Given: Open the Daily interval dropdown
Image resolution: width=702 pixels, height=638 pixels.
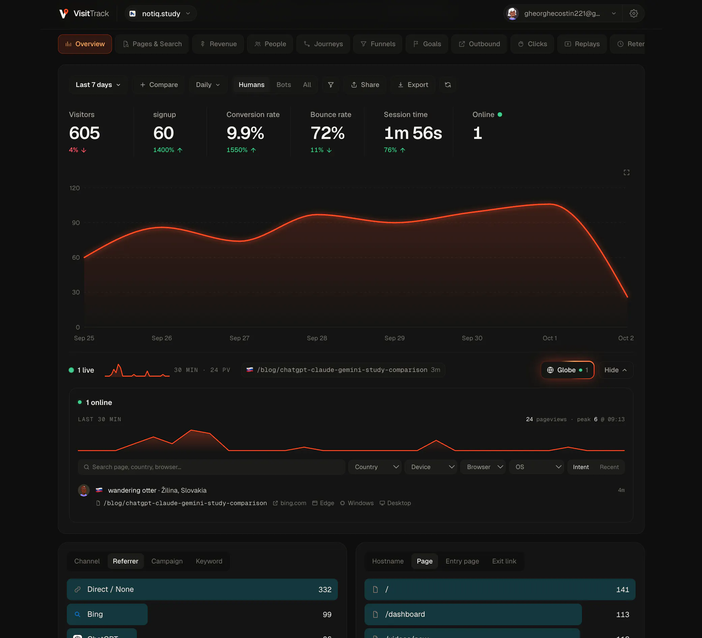Looking at the screenshot, I should click(x=208, y=85).
